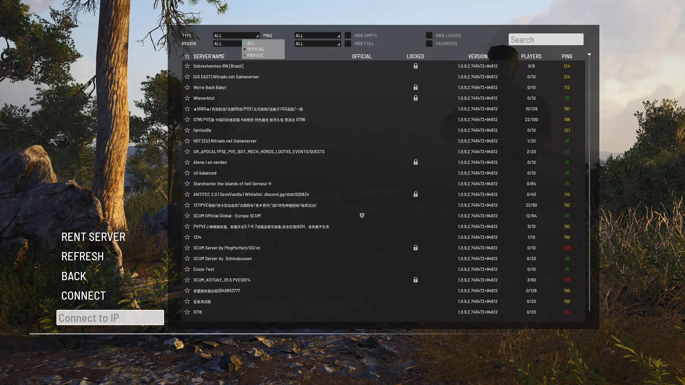Click the Connect to IP input field
This screenshot has width=685, height=385.
[x=110, y=318]
